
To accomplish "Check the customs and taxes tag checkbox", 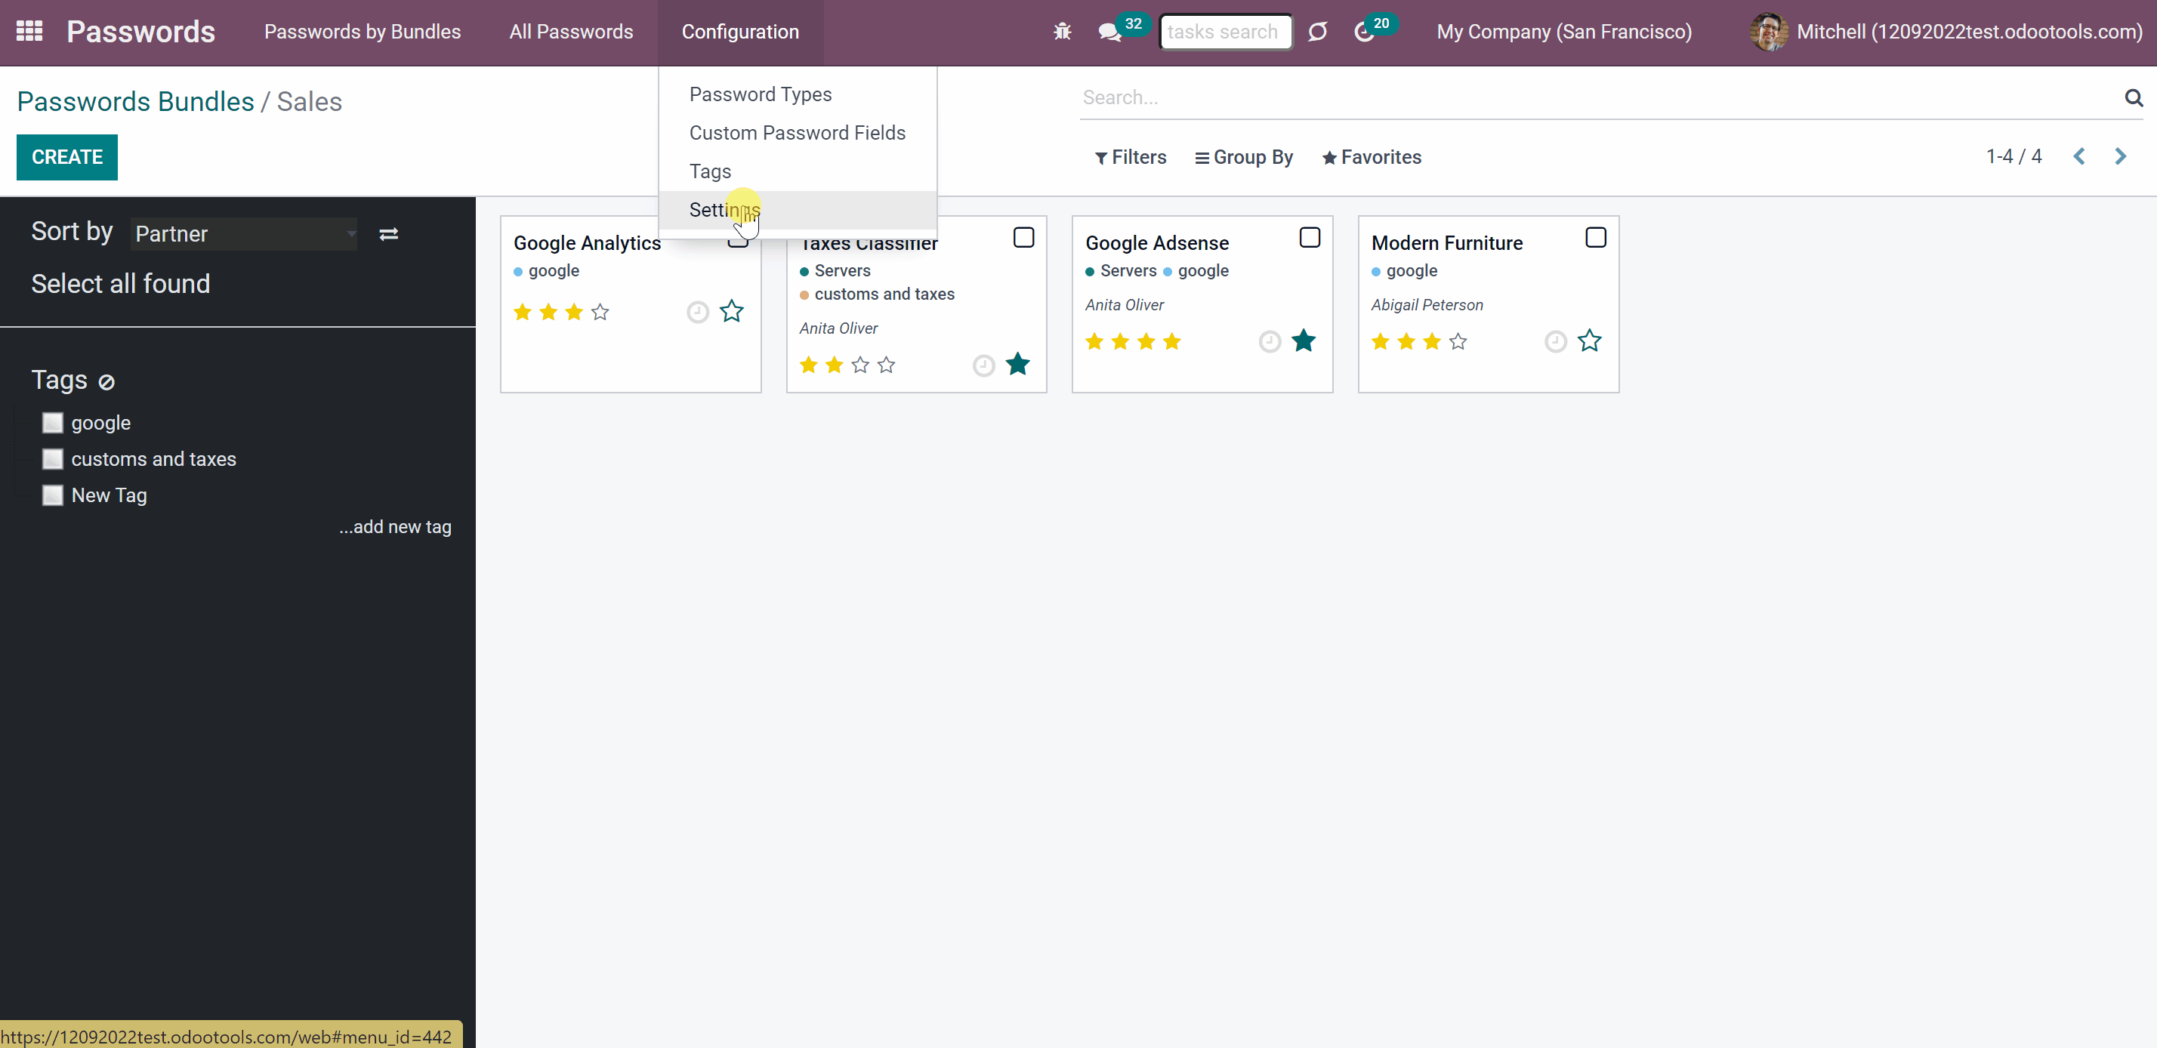I will [53, 459].
